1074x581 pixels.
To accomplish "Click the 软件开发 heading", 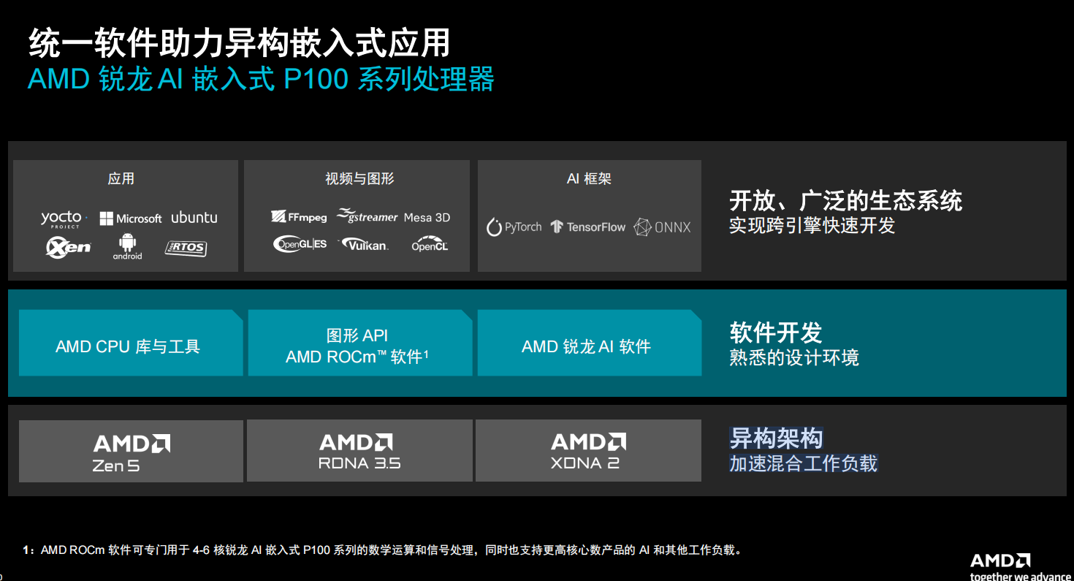I will click(x=776, y=333).
